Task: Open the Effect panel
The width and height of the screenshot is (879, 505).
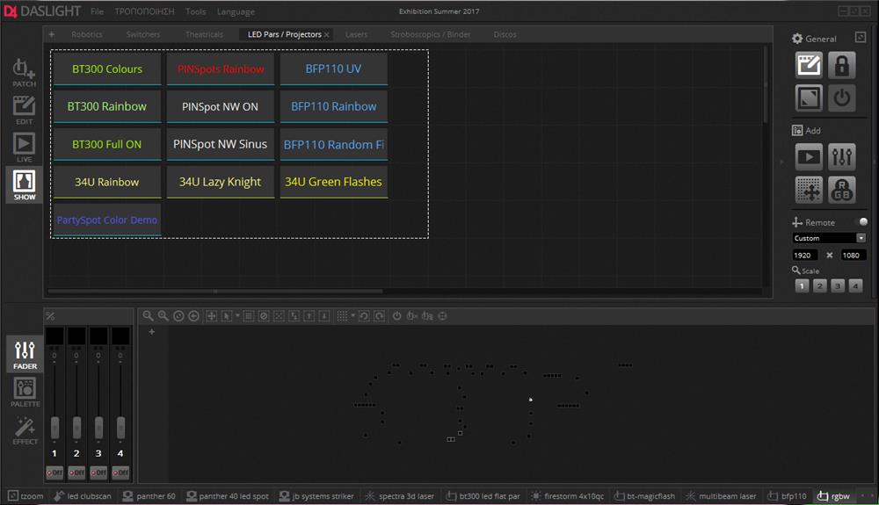Action: [25, 430]
